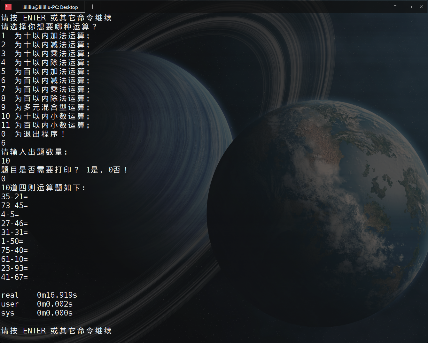The width and height of the screenshot is (428, 343).
Task: Click the problem '35-21='
Action: point(14,197)
